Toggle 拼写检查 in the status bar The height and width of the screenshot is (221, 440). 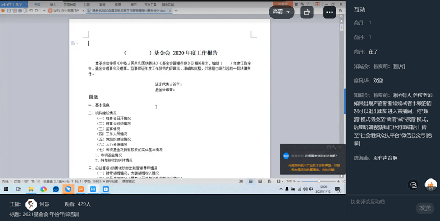[111, 181]
